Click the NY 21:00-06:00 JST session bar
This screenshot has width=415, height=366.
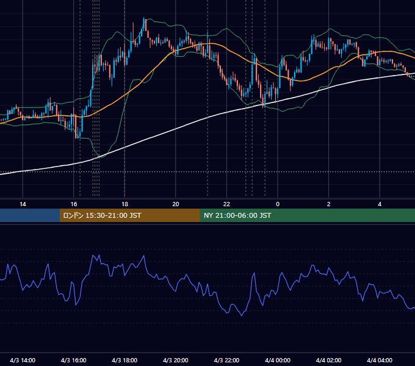(x=307, y=215)
